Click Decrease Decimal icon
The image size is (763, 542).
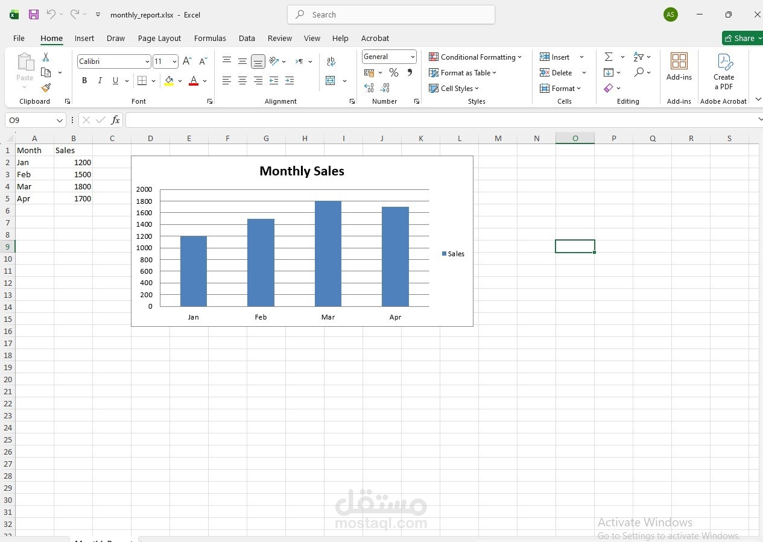pos(385,89)
